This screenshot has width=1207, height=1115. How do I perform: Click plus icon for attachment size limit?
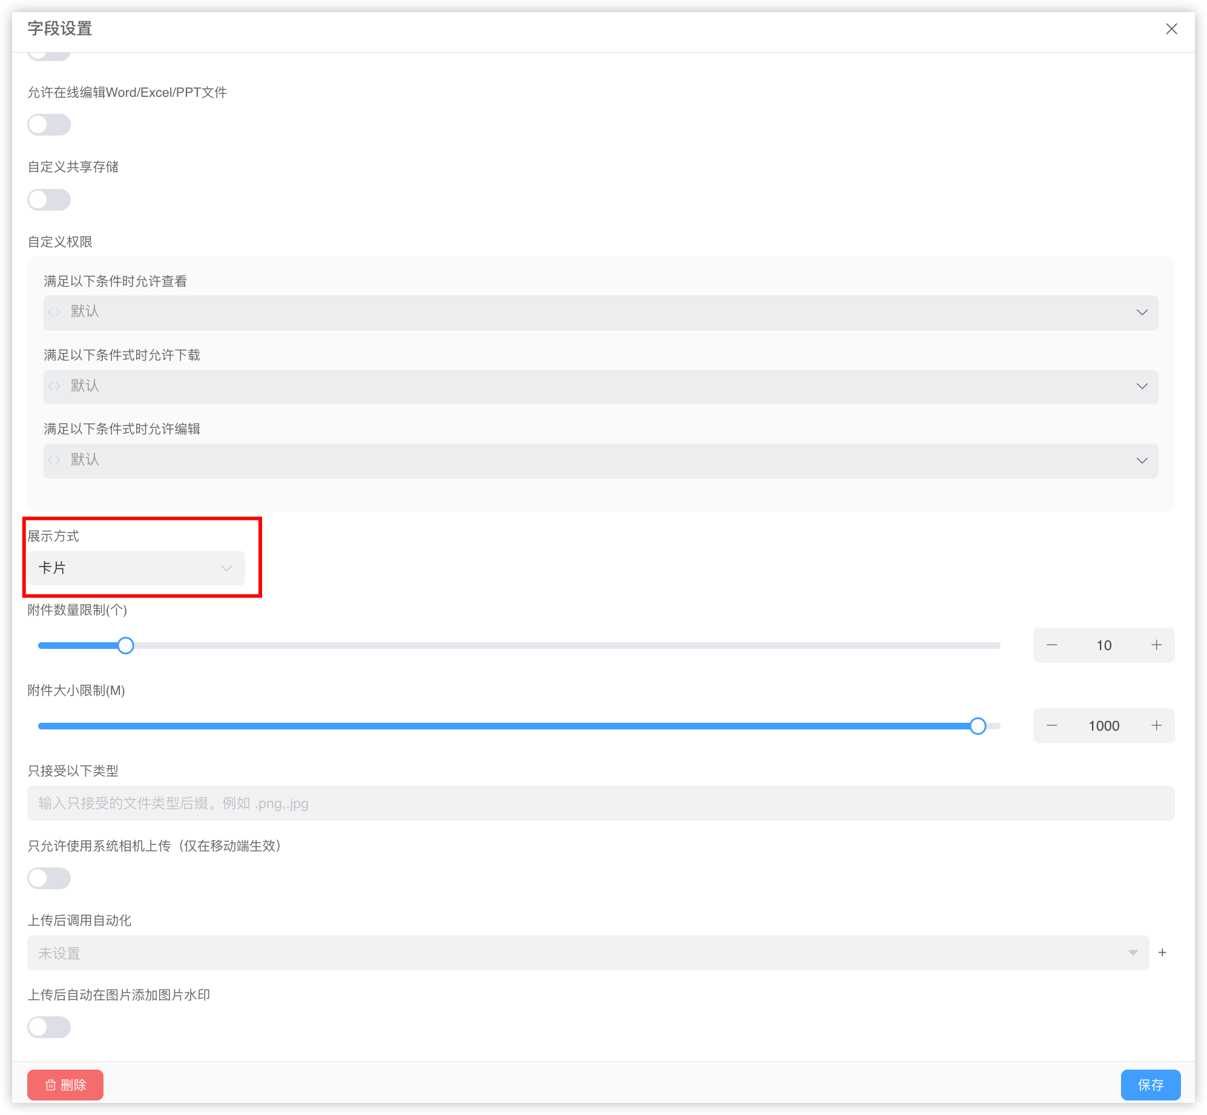pyautogui.click(x=1156, y=726)
